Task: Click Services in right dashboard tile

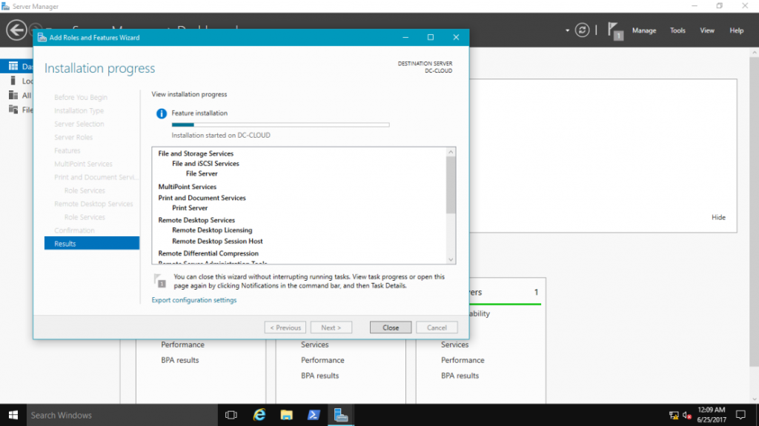Action: [454, 345]
